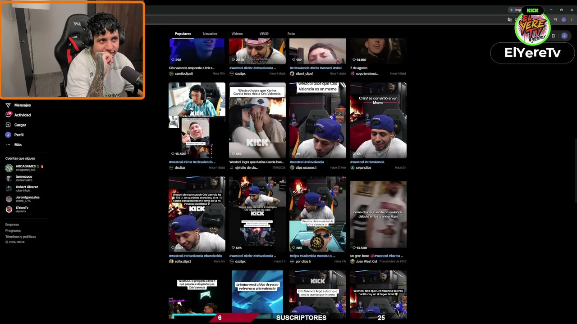This screenshot has width=577, height=324.
Task: Click the Juan West Col author avatar
Action: coord(353,261)
